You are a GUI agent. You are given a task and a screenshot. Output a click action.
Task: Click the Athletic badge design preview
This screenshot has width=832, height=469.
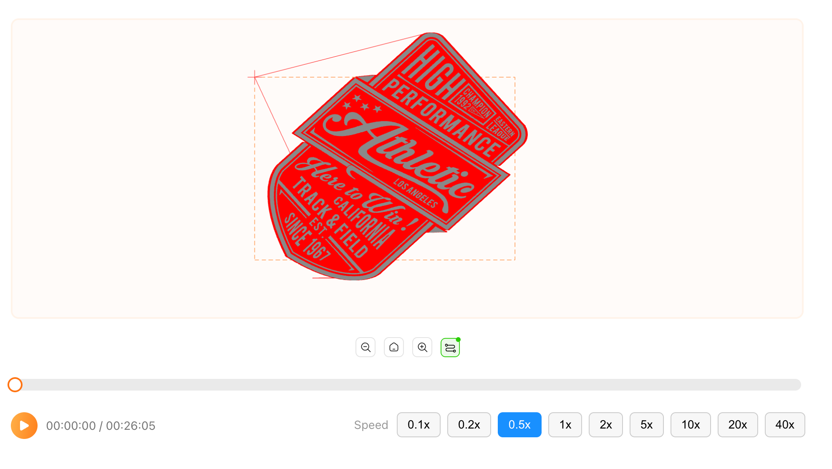point(396,159)
